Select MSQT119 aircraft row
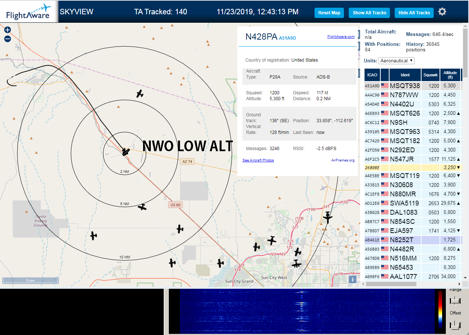 [413, 176]
